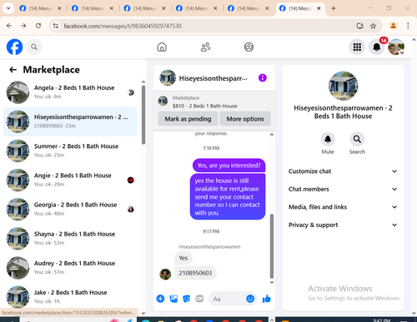Go forward one page in the browser
Image resolution: width=417 pixels, height=322 pixels.
click(x=23, y=26)
